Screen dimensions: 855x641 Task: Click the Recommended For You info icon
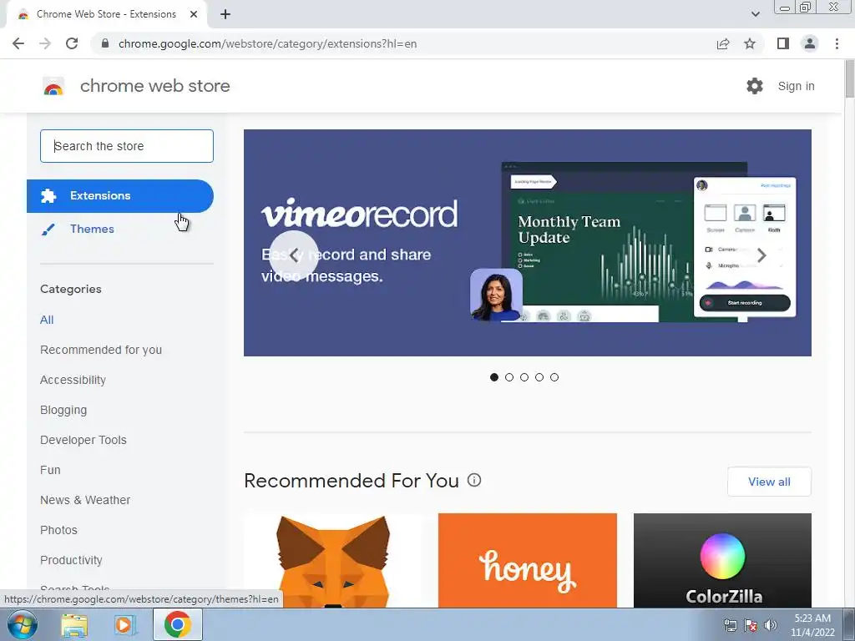click(x=474, y=480)
